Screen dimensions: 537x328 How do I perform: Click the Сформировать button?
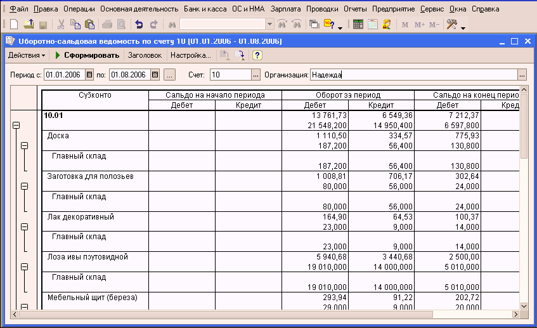87,55
